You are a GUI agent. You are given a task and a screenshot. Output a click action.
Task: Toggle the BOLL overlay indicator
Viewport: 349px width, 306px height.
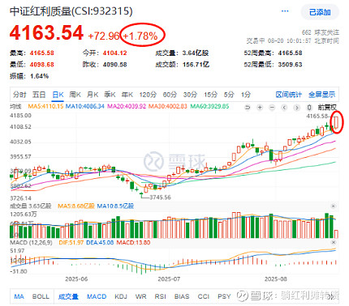[x=41, y=296]
